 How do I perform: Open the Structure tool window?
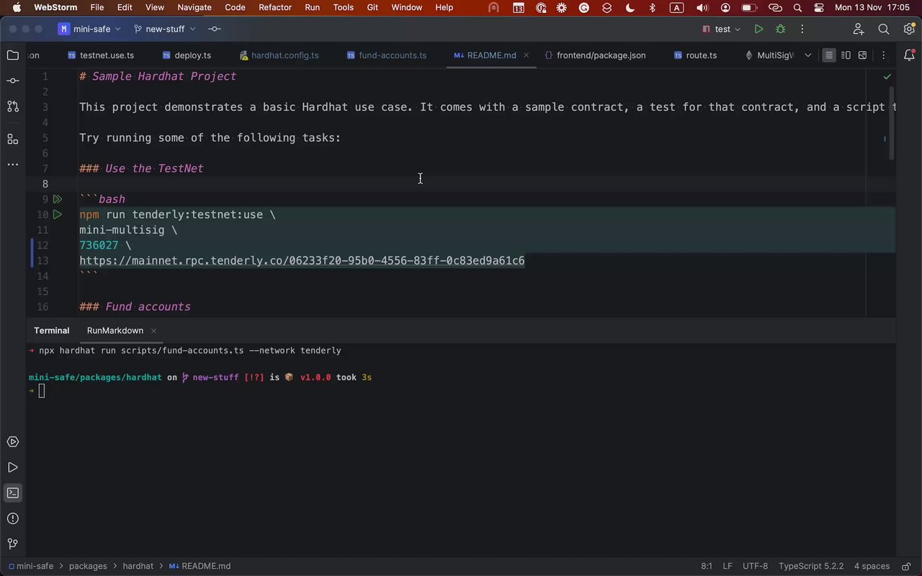tap(12, 139)
